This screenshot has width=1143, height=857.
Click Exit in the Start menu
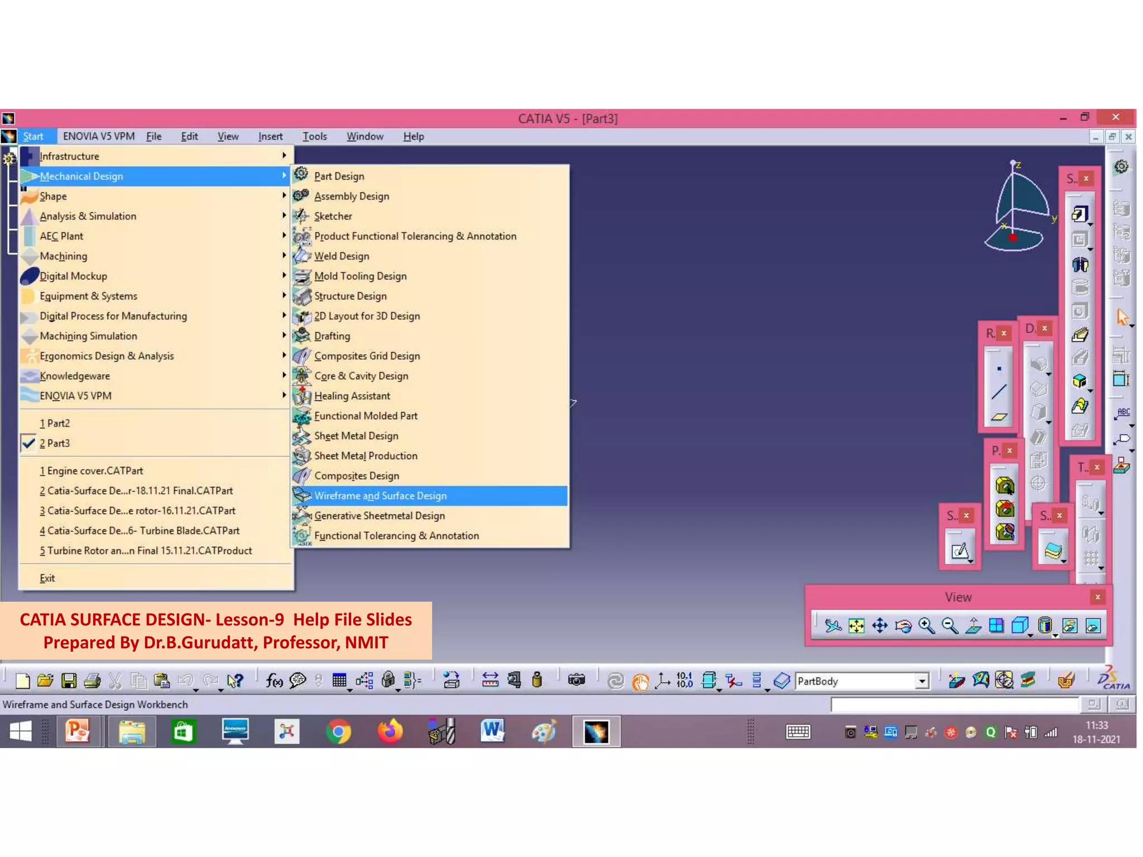(x=47, y=578)
